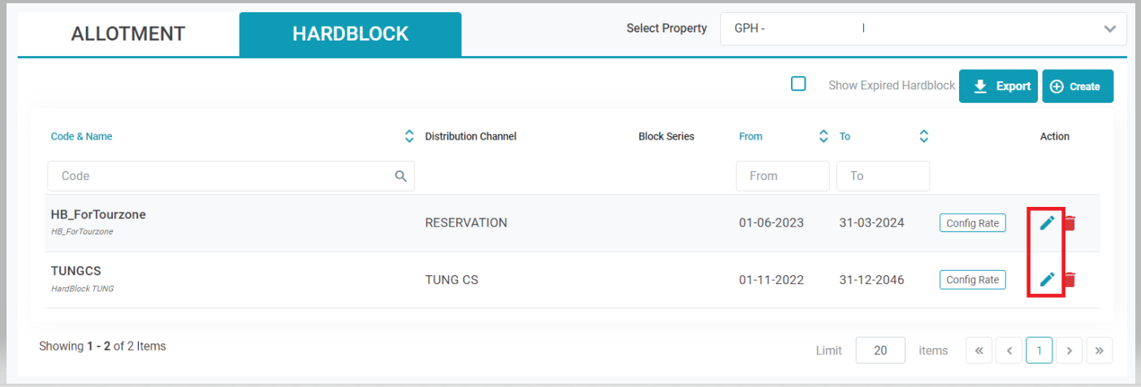Screen dimensions: 1141x387
Task: Click the Create button
Action: 1077,86
